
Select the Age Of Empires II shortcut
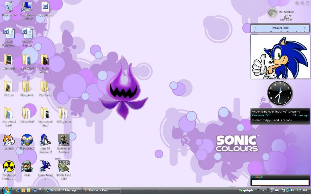(45, 144)
